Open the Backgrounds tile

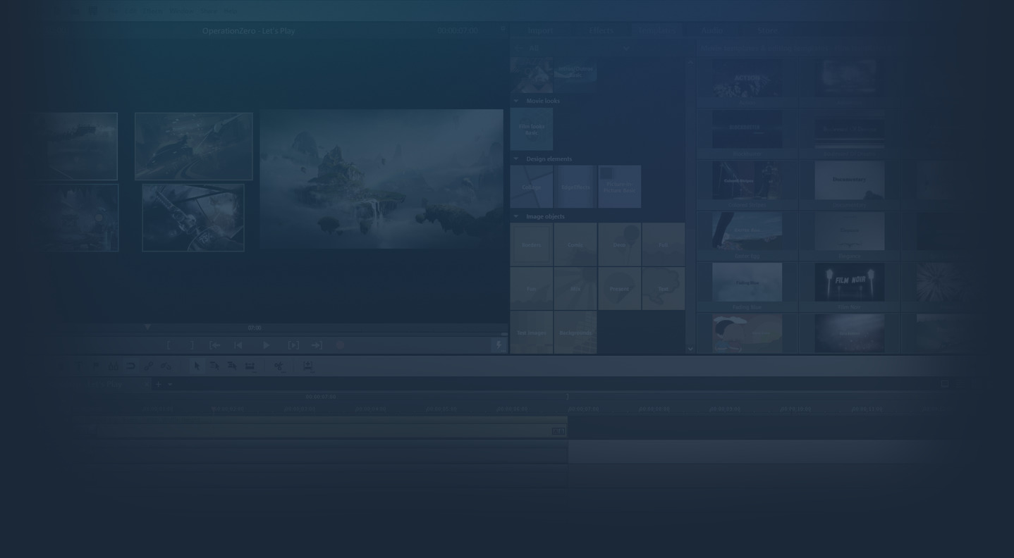575,333
